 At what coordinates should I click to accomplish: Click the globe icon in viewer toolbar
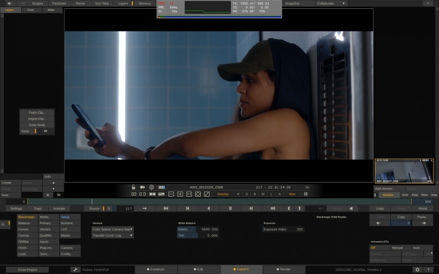pos(151,187)
